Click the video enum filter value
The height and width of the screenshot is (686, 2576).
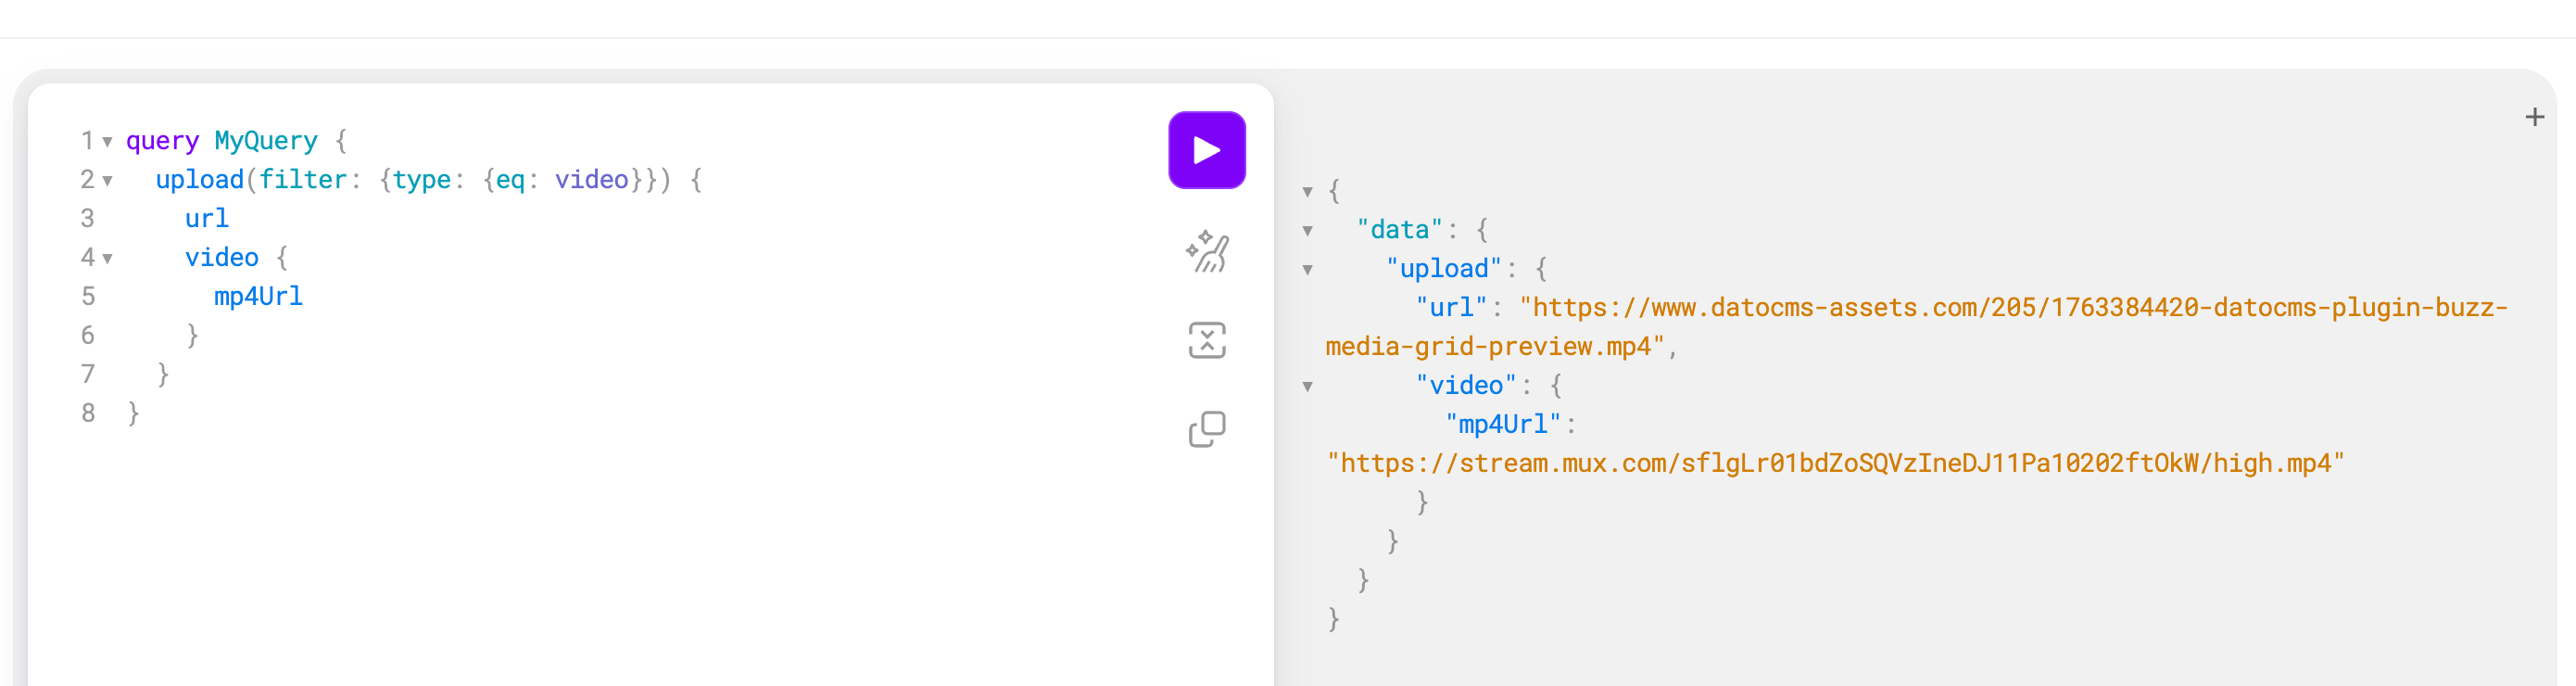591,180
